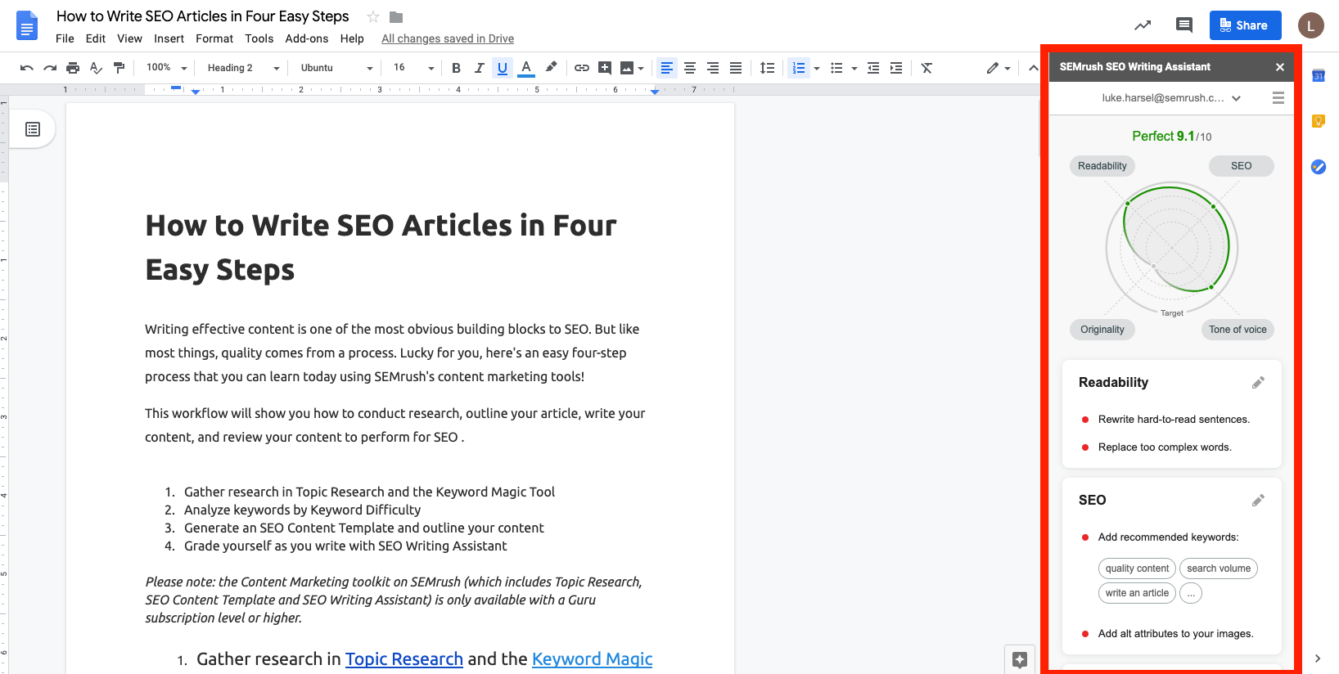
Task: Click the Undo icon in toolbar
Action: coord(27,68)
